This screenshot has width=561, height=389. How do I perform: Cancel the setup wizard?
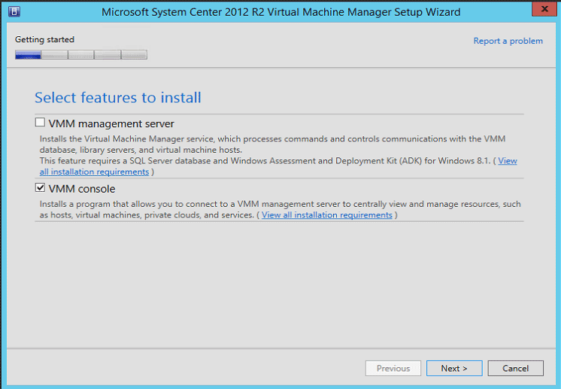tap(515, 368)
